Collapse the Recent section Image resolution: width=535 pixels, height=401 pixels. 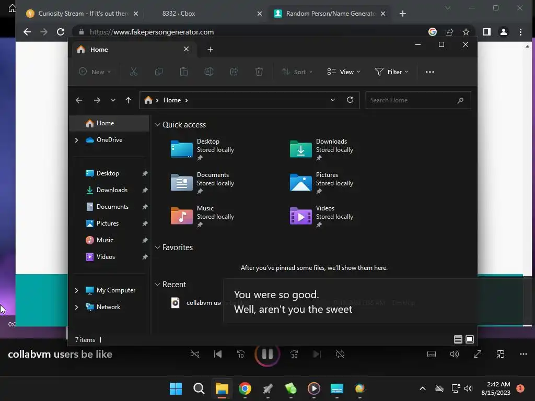pyautogui.click(x=157, y=285)
